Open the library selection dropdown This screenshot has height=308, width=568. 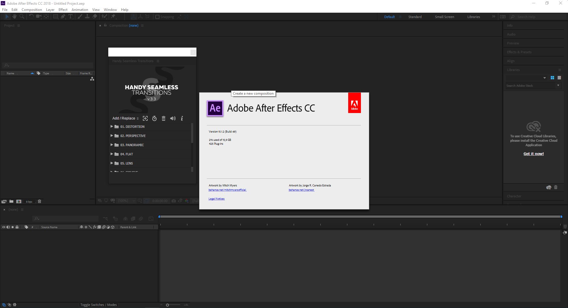tap(526, 78)
